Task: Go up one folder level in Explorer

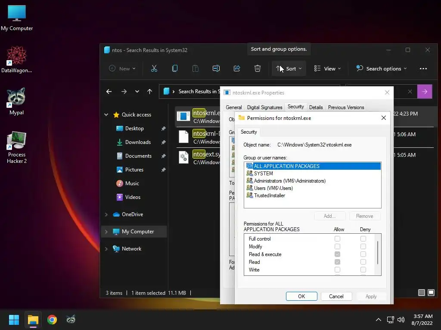Action: coord(149,92)
